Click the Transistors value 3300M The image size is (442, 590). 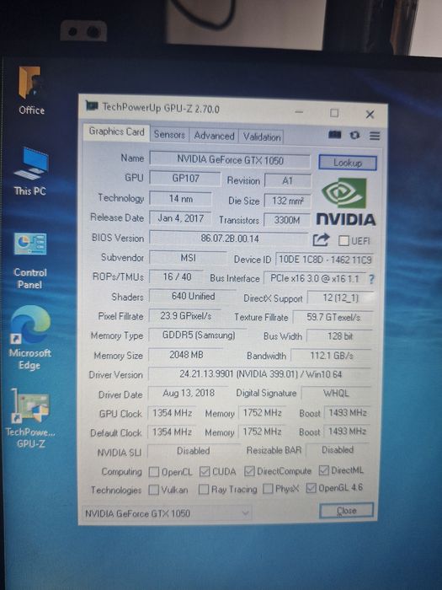click(x=287, y=220)
